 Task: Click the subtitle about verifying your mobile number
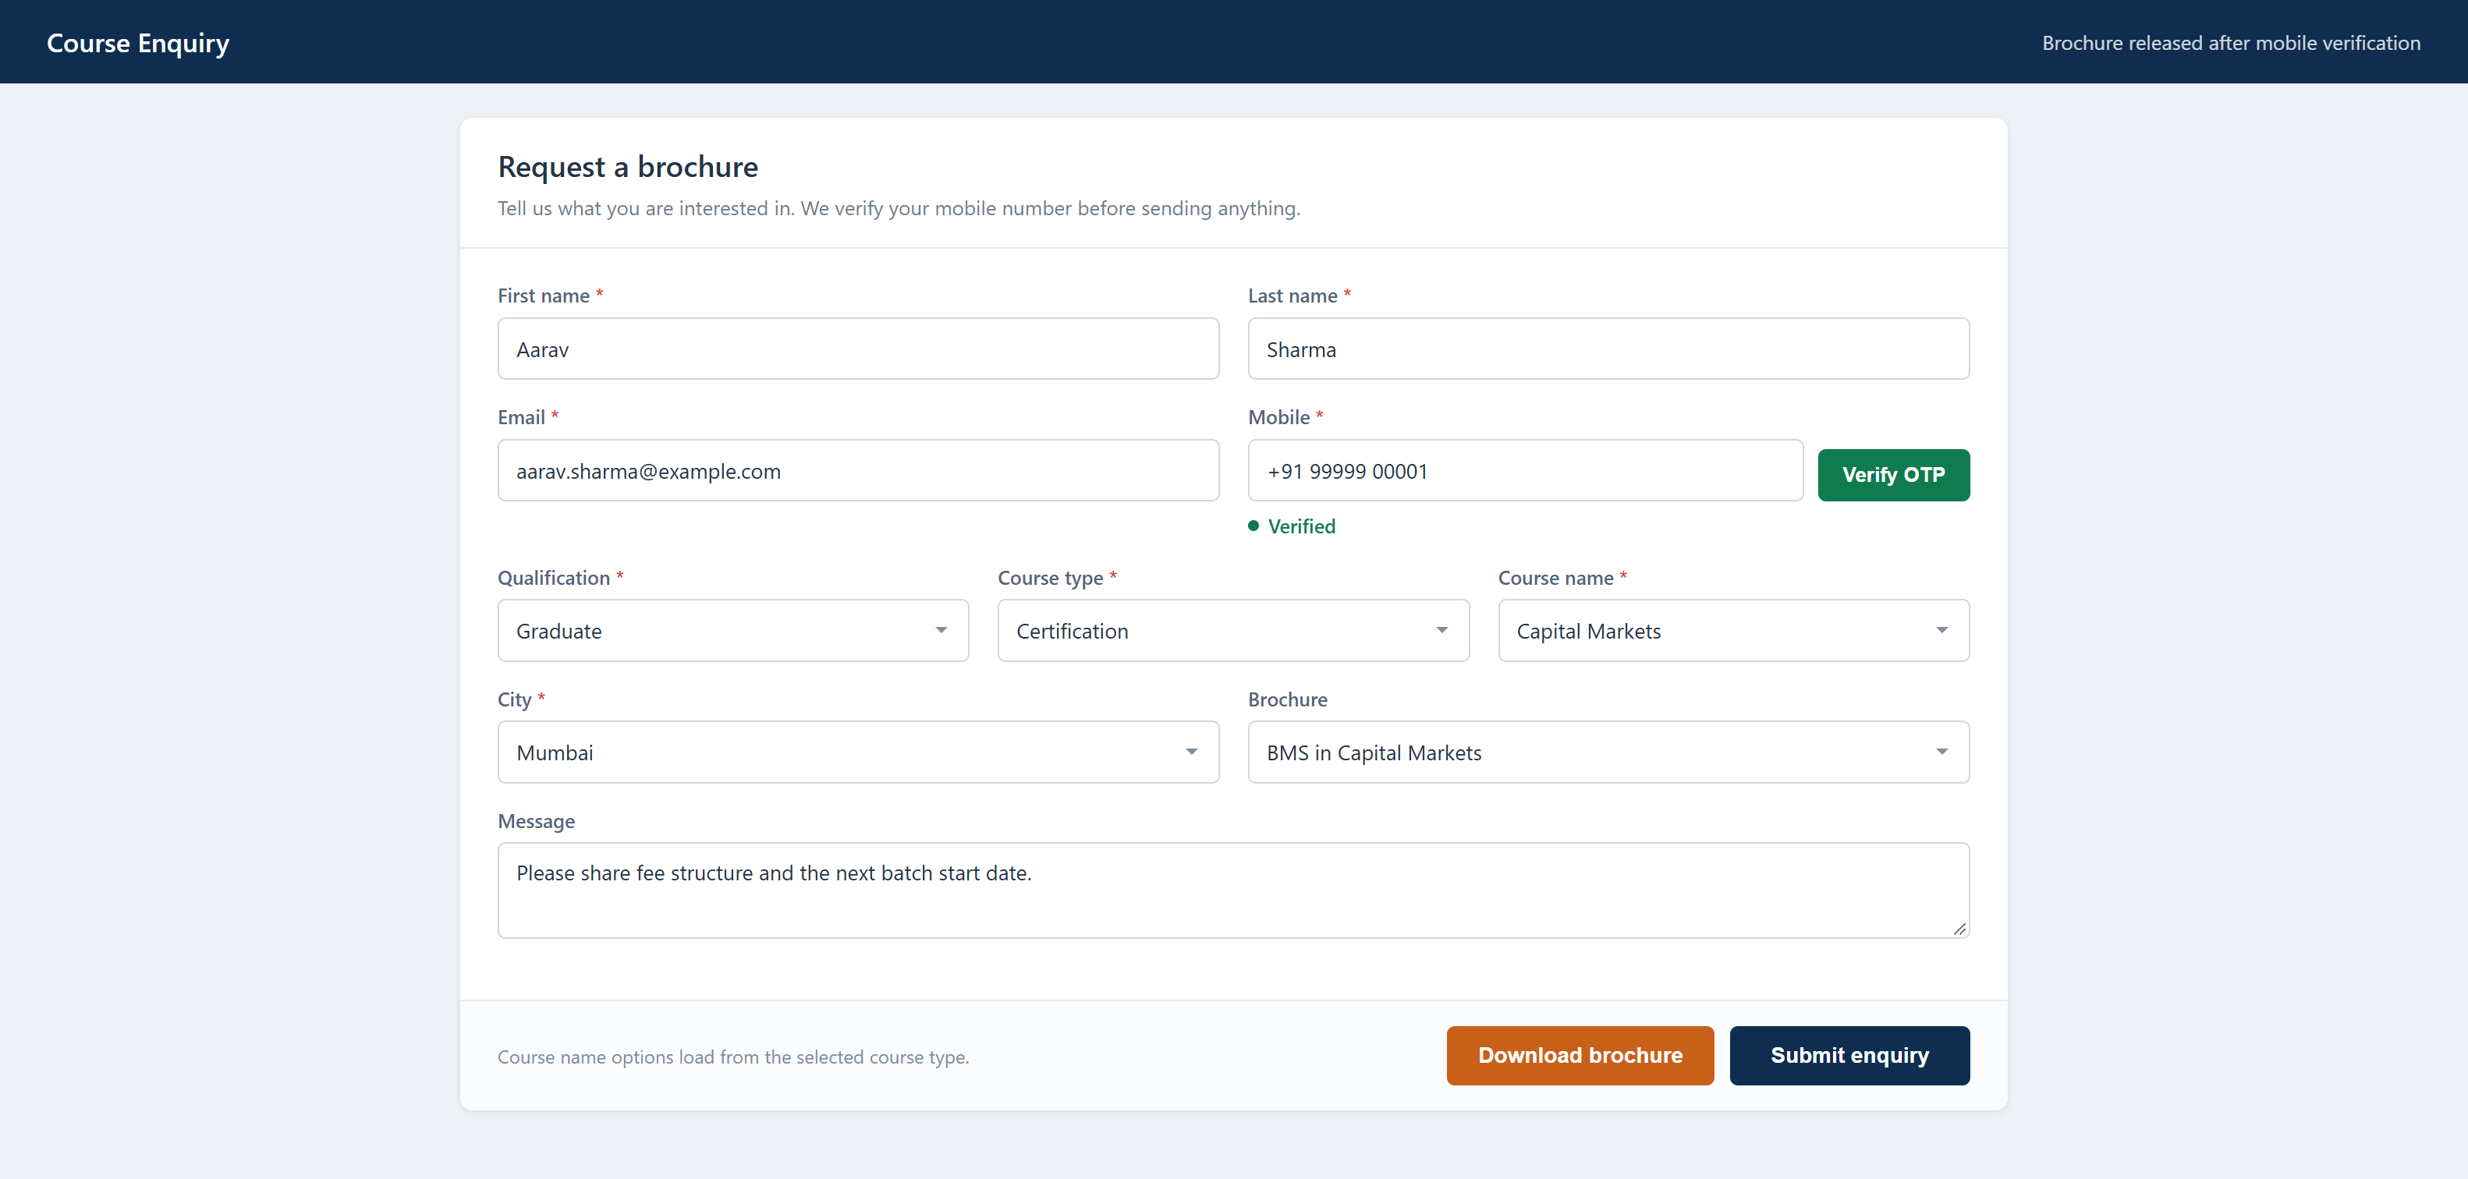(x=898, y=208)
